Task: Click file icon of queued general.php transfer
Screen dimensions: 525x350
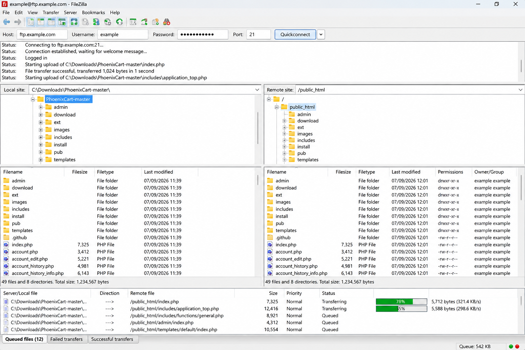Action: 6,315
